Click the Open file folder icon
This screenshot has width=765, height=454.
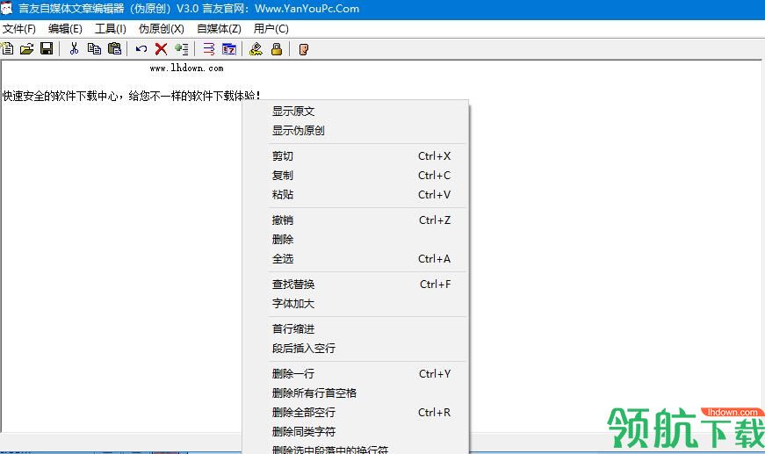point(27,49)
